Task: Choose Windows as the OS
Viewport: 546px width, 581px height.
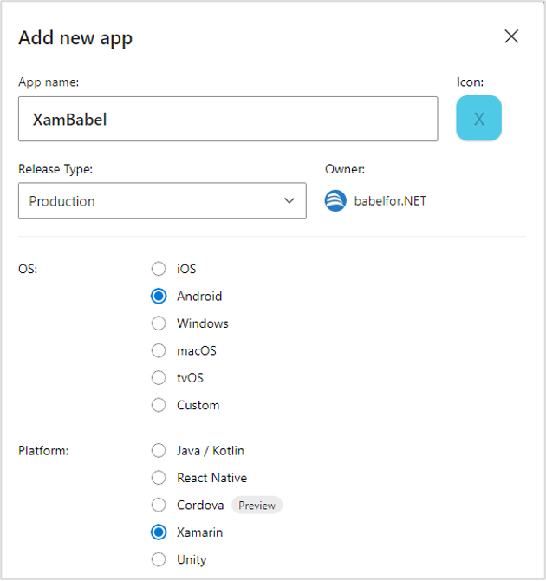Action: point(159,323)
